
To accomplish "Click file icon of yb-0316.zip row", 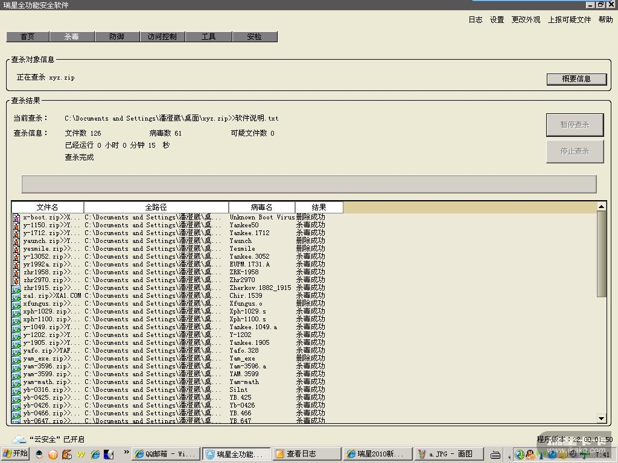I will tap(16, 390).
